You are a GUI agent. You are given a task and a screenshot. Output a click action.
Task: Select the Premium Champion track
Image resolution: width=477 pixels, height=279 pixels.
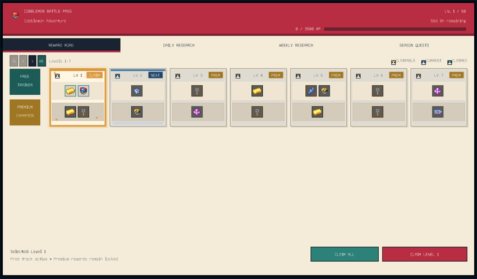point(25,112)
